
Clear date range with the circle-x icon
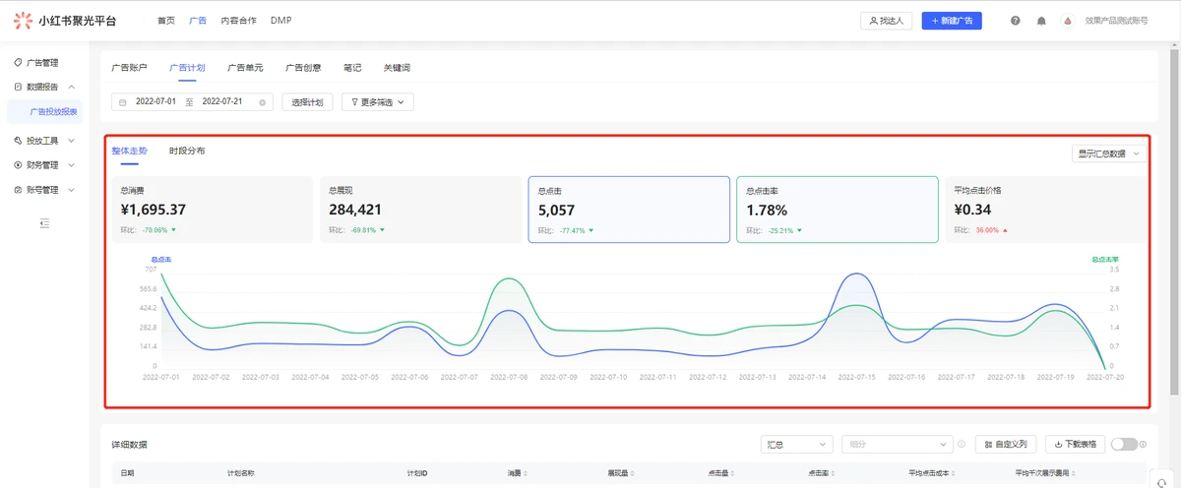pyautogui.click(x=262, y=102)
